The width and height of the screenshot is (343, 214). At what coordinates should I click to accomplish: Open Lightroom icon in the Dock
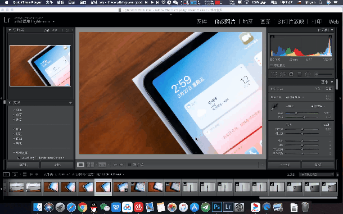tap(228, 207)
